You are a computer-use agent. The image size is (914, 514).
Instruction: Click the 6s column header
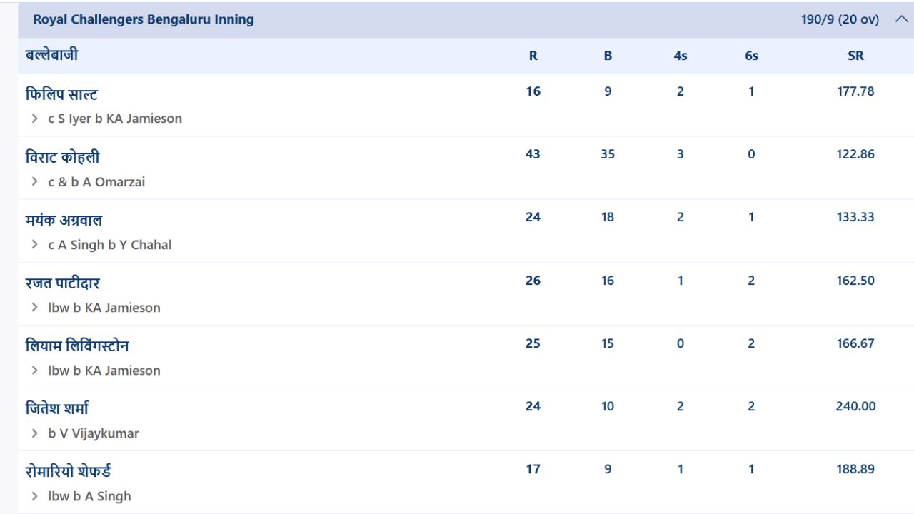(751, 56)
